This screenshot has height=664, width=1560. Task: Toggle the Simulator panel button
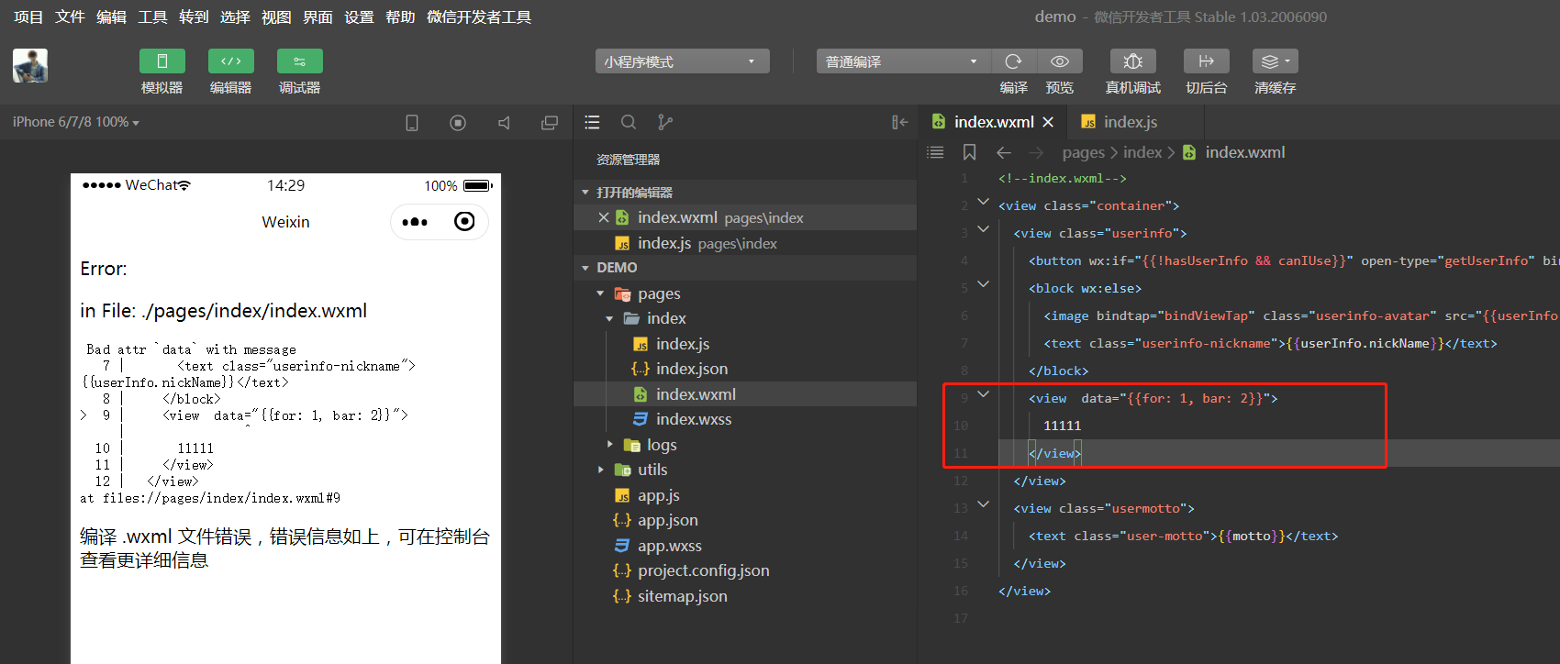pyautogui.click(x=162, y=61)
